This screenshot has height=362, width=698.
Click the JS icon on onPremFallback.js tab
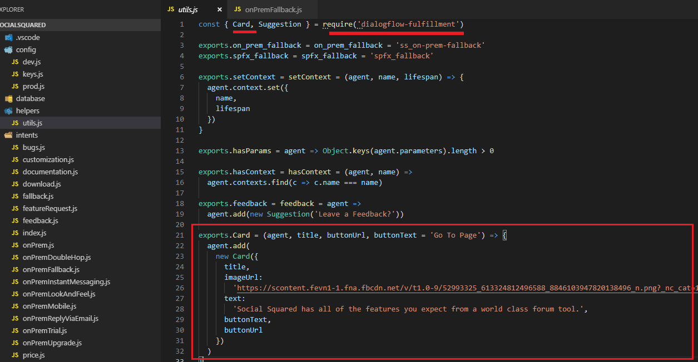237,9
